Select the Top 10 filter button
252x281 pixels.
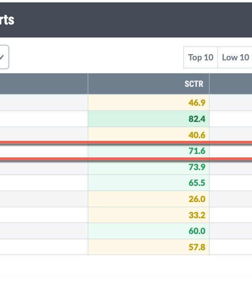200,58
